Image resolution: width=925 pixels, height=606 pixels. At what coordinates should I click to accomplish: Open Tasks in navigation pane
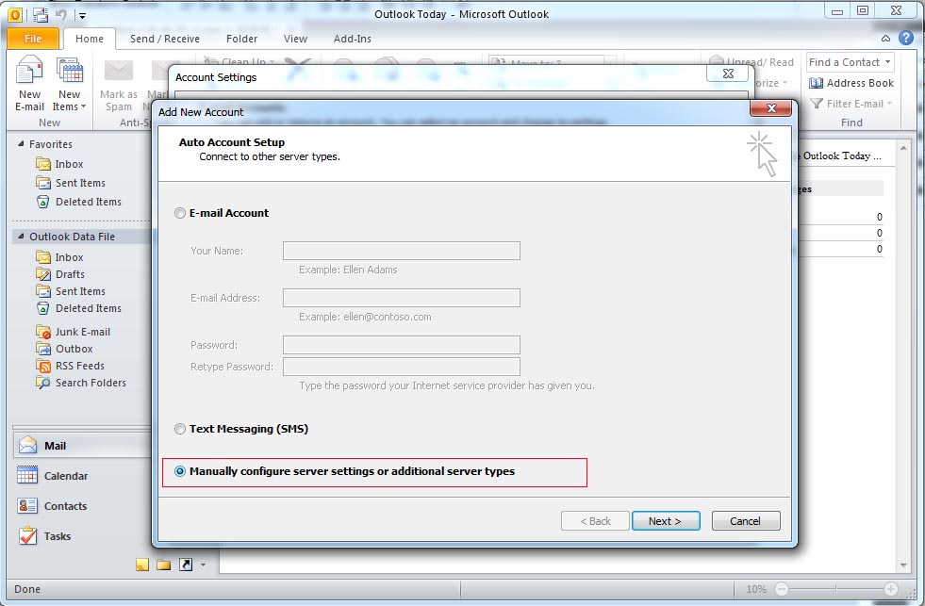pos(57,536)
